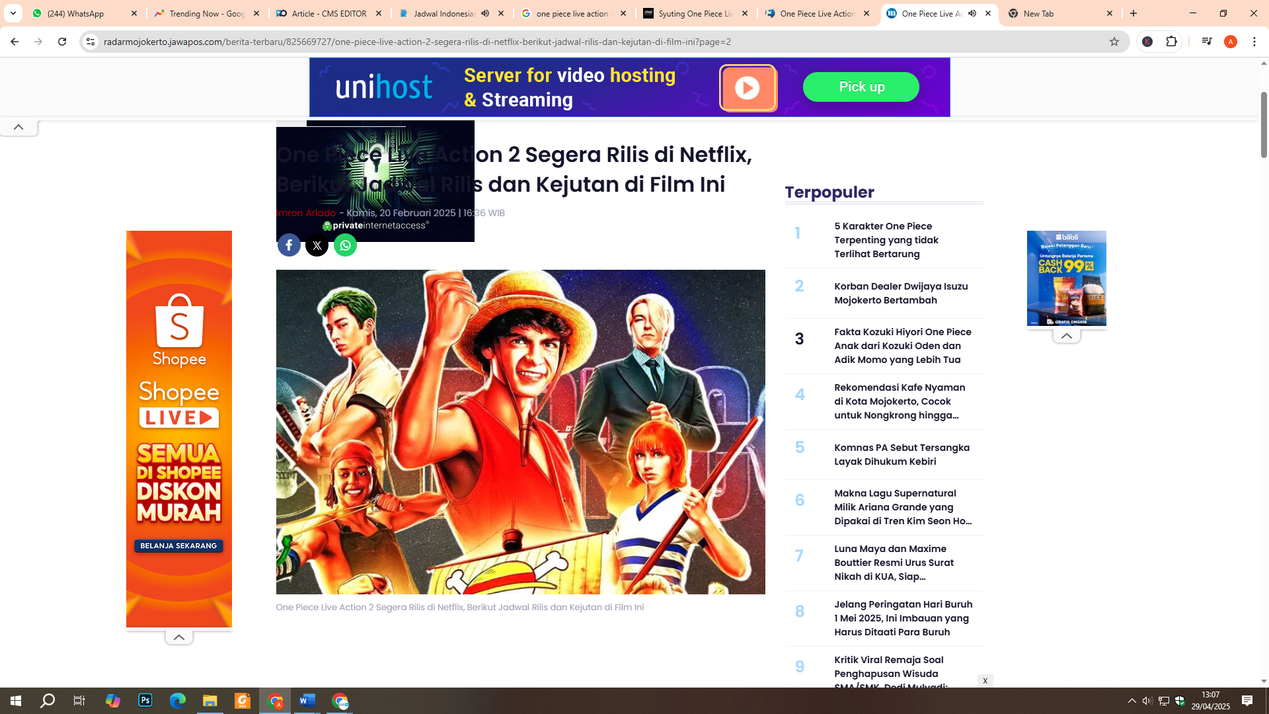Open Korban Dealer Dwijaya Isuzu article
The height and width of the screenshot is (714, 1269).
[x=901, y=293]
